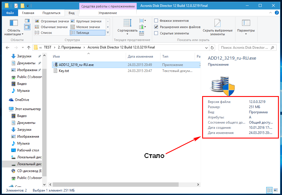282x195 pixels.
Task: Switch to details view status icon
Action: coord(270,190)
